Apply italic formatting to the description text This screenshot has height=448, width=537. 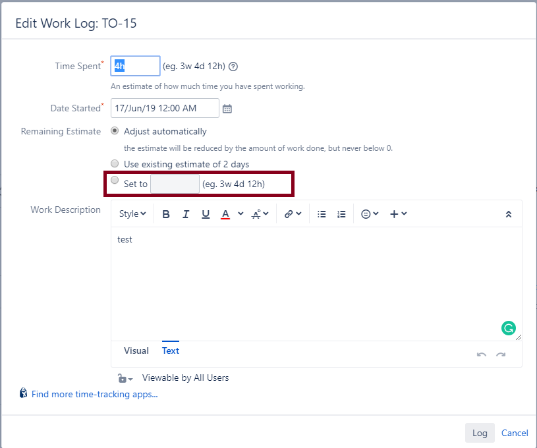pyautogui.click(x=186, y=213)
